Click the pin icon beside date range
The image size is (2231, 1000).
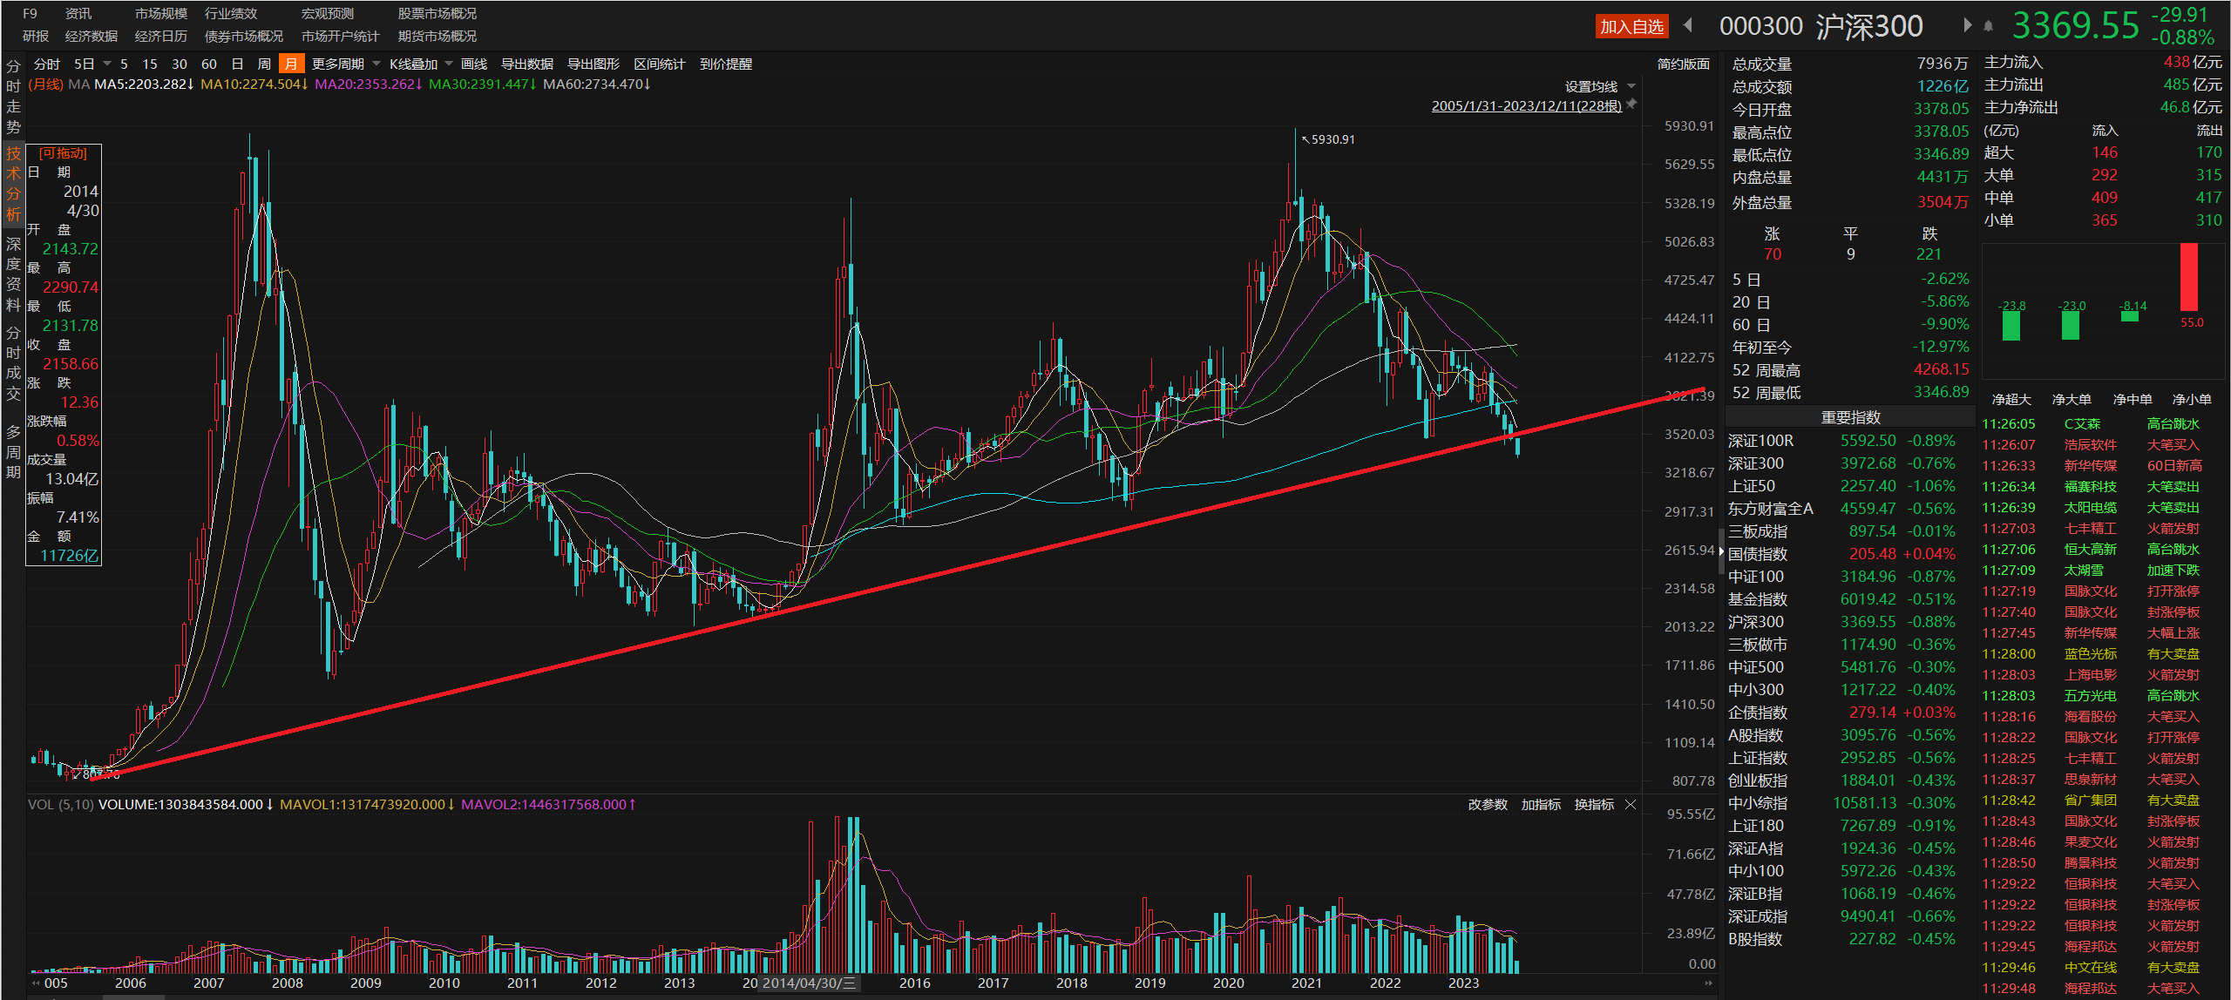click(1631, 105)
